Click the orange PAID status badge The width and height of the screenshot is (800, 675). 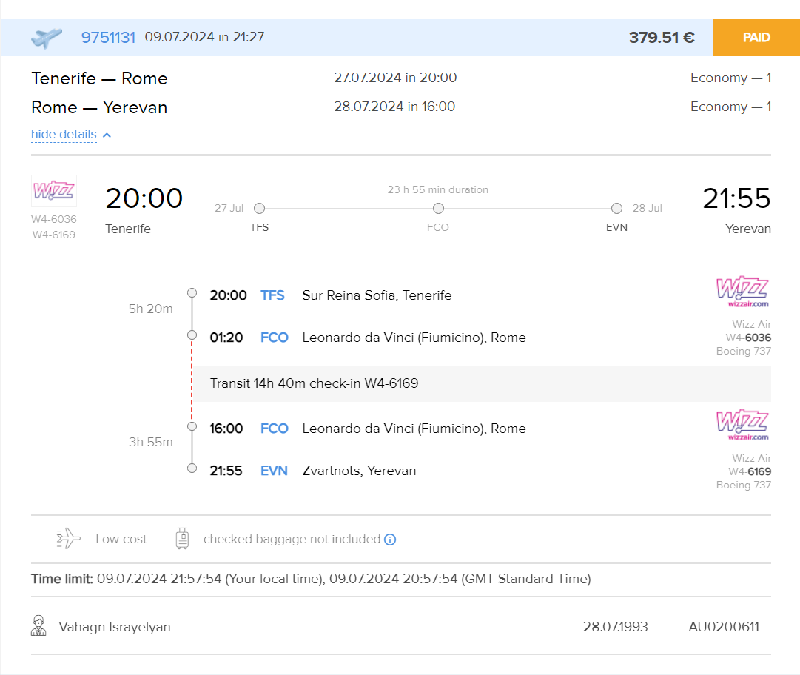(x=756, y=37)
